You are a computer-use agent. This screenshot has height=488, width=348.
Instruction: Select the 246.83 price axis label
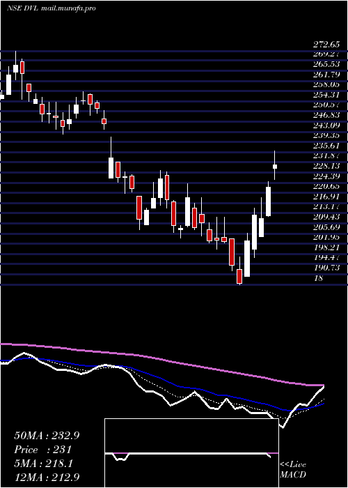click(326, 115)
